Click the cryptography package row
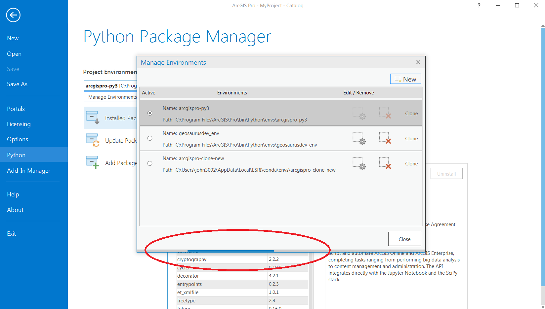Viewport: 545px width, 309px height. [242, 259]
